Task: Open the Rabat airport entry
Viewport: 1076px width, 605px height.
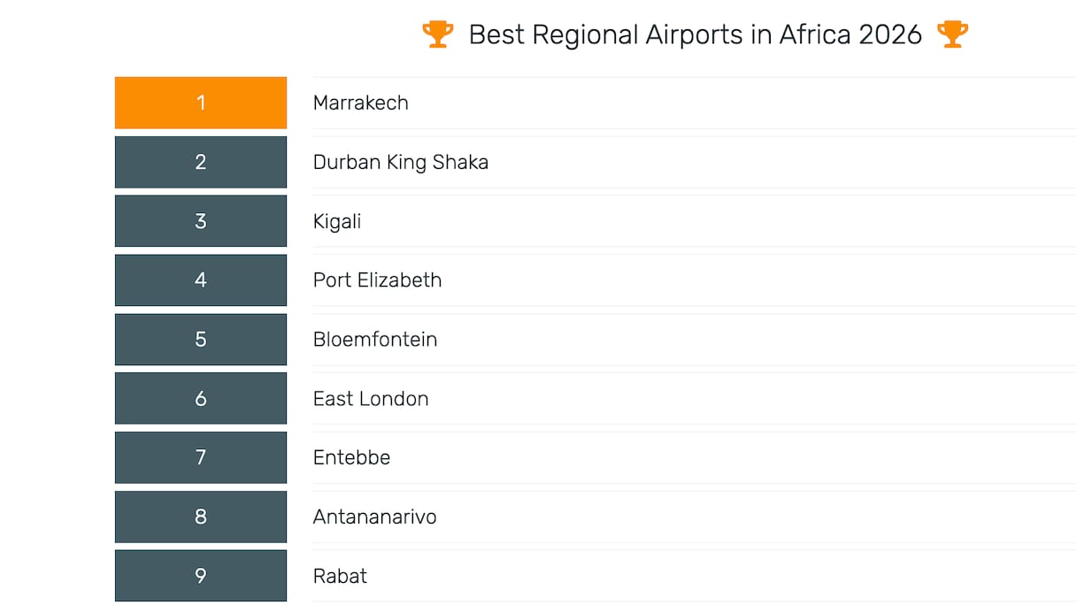Action: [x=340, y=576]
